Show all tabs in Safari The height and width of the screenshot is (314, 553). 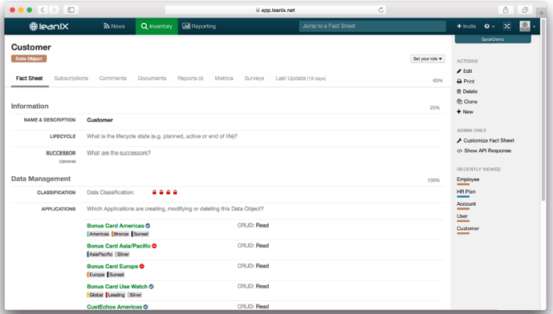[x=525, y=10]
